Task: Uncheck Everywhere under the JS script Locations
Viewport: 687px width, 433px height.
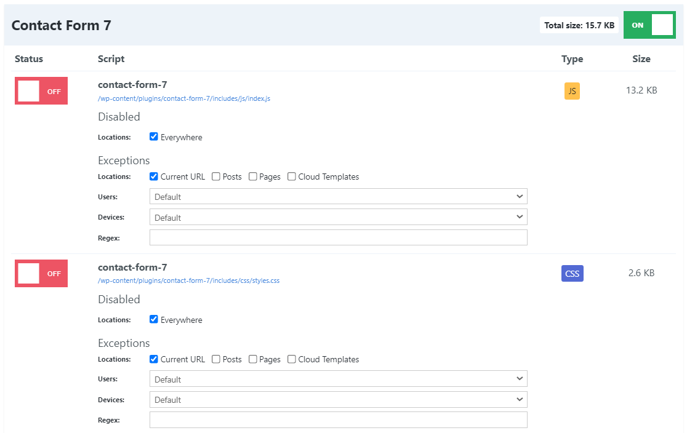Action: point(153,136)
